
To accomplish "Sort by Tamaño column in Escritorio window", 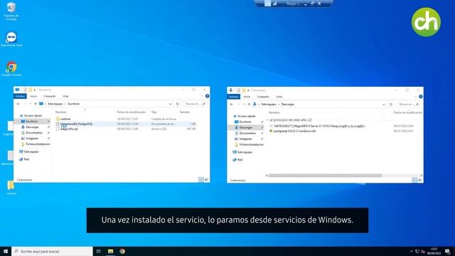I will (x=185, y=112).
